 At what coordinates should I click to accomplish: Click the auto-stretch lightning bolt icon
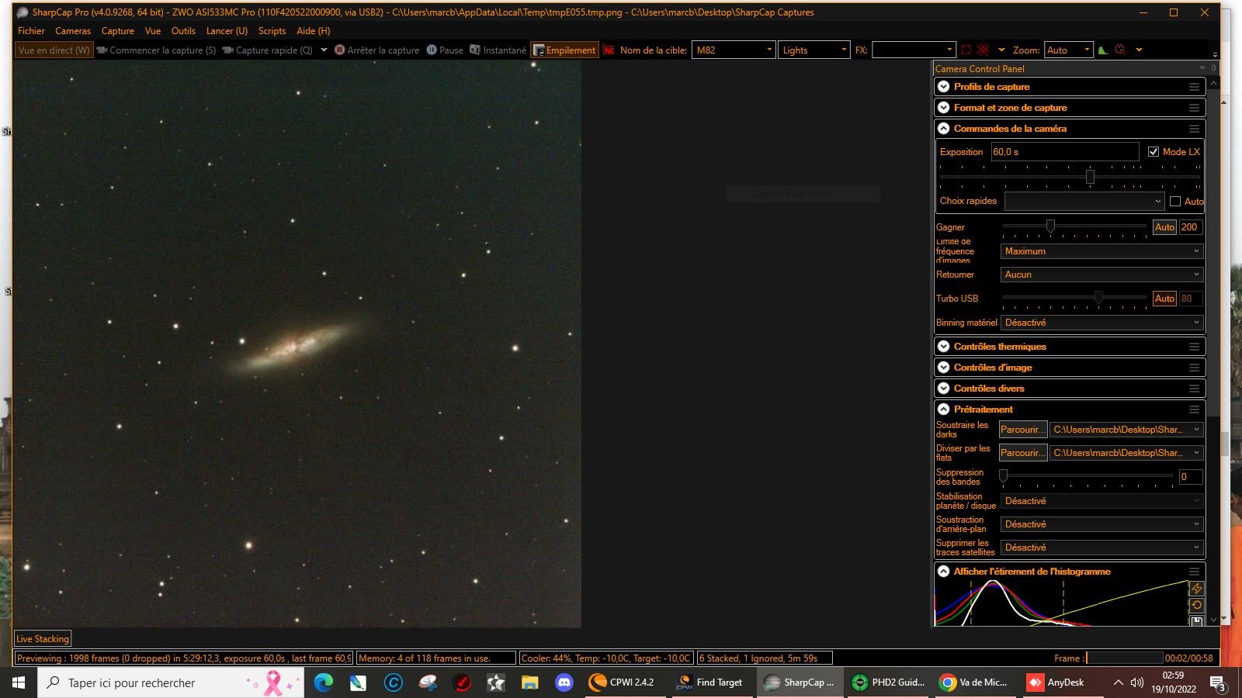[1196, 589]
